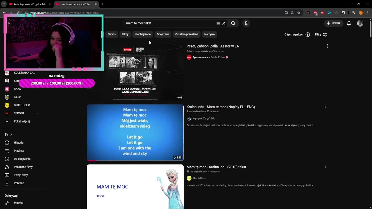Click the browser address bar URL
Viewport: 372px width, 209px height.
point(65,13)
